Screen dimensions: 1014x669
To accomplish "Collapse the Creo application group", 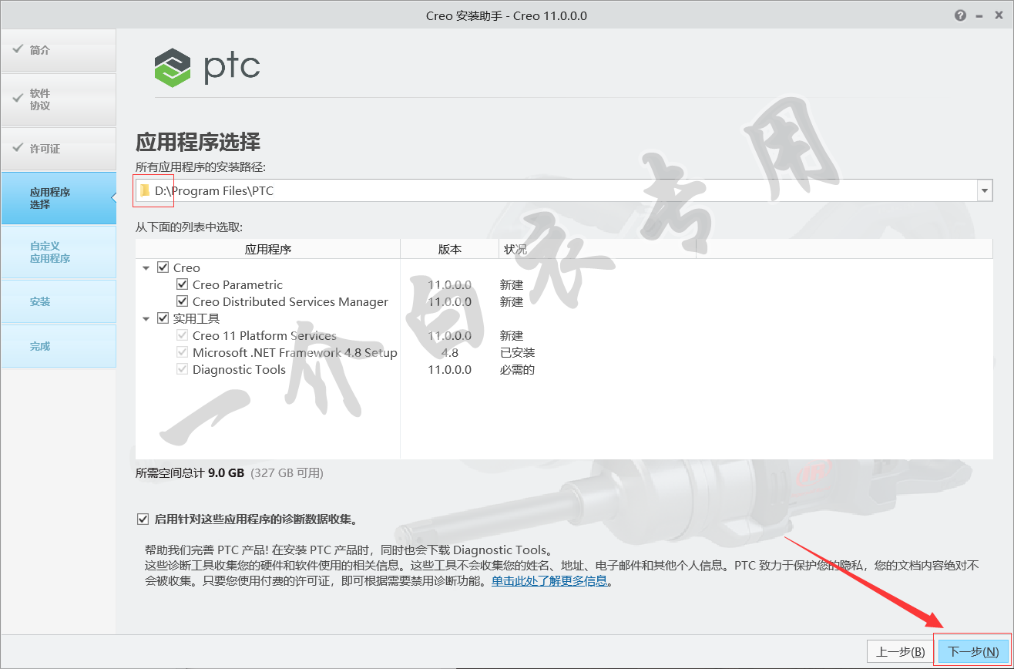I will (x=146, y=268).
